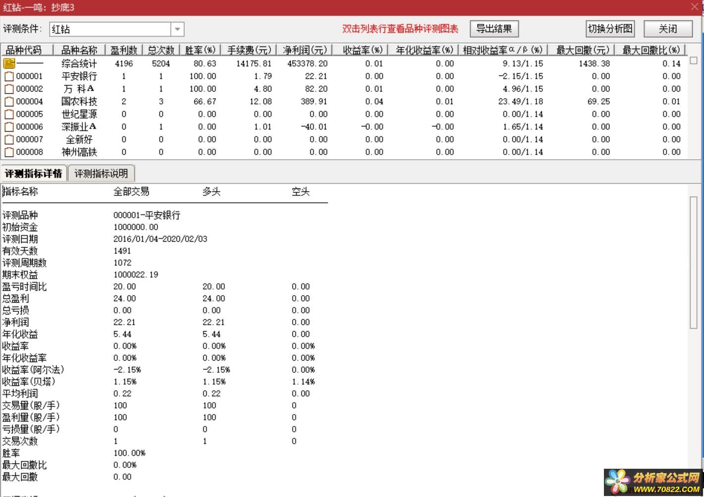Click the document icon next to 000001 平安银行
Viewport: 704px width, 497px height.
pyautogui.click(x=9, y=76)
